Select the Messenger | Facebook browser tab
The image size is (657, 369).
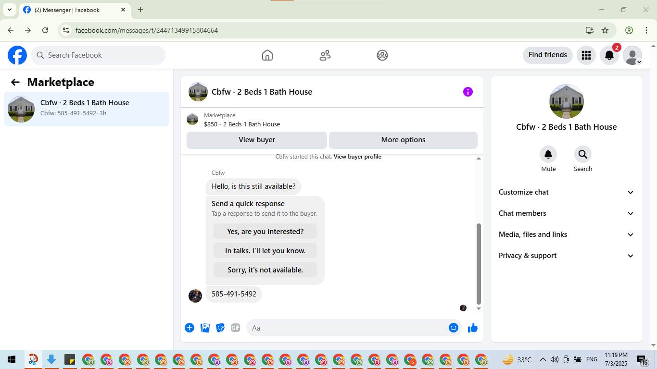point(75,10)
